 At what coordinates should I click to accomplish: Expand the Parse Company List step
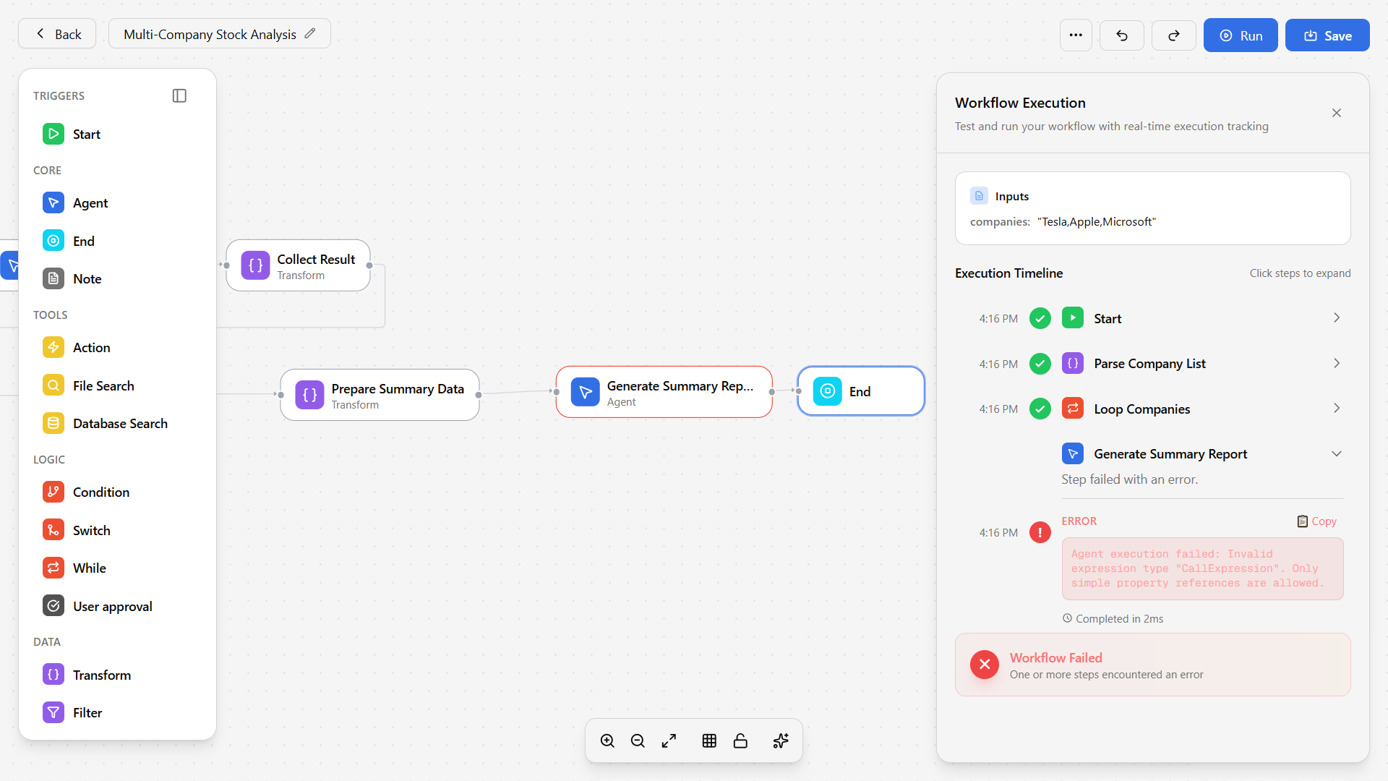pyautogui.click(x=1336, y=364)
